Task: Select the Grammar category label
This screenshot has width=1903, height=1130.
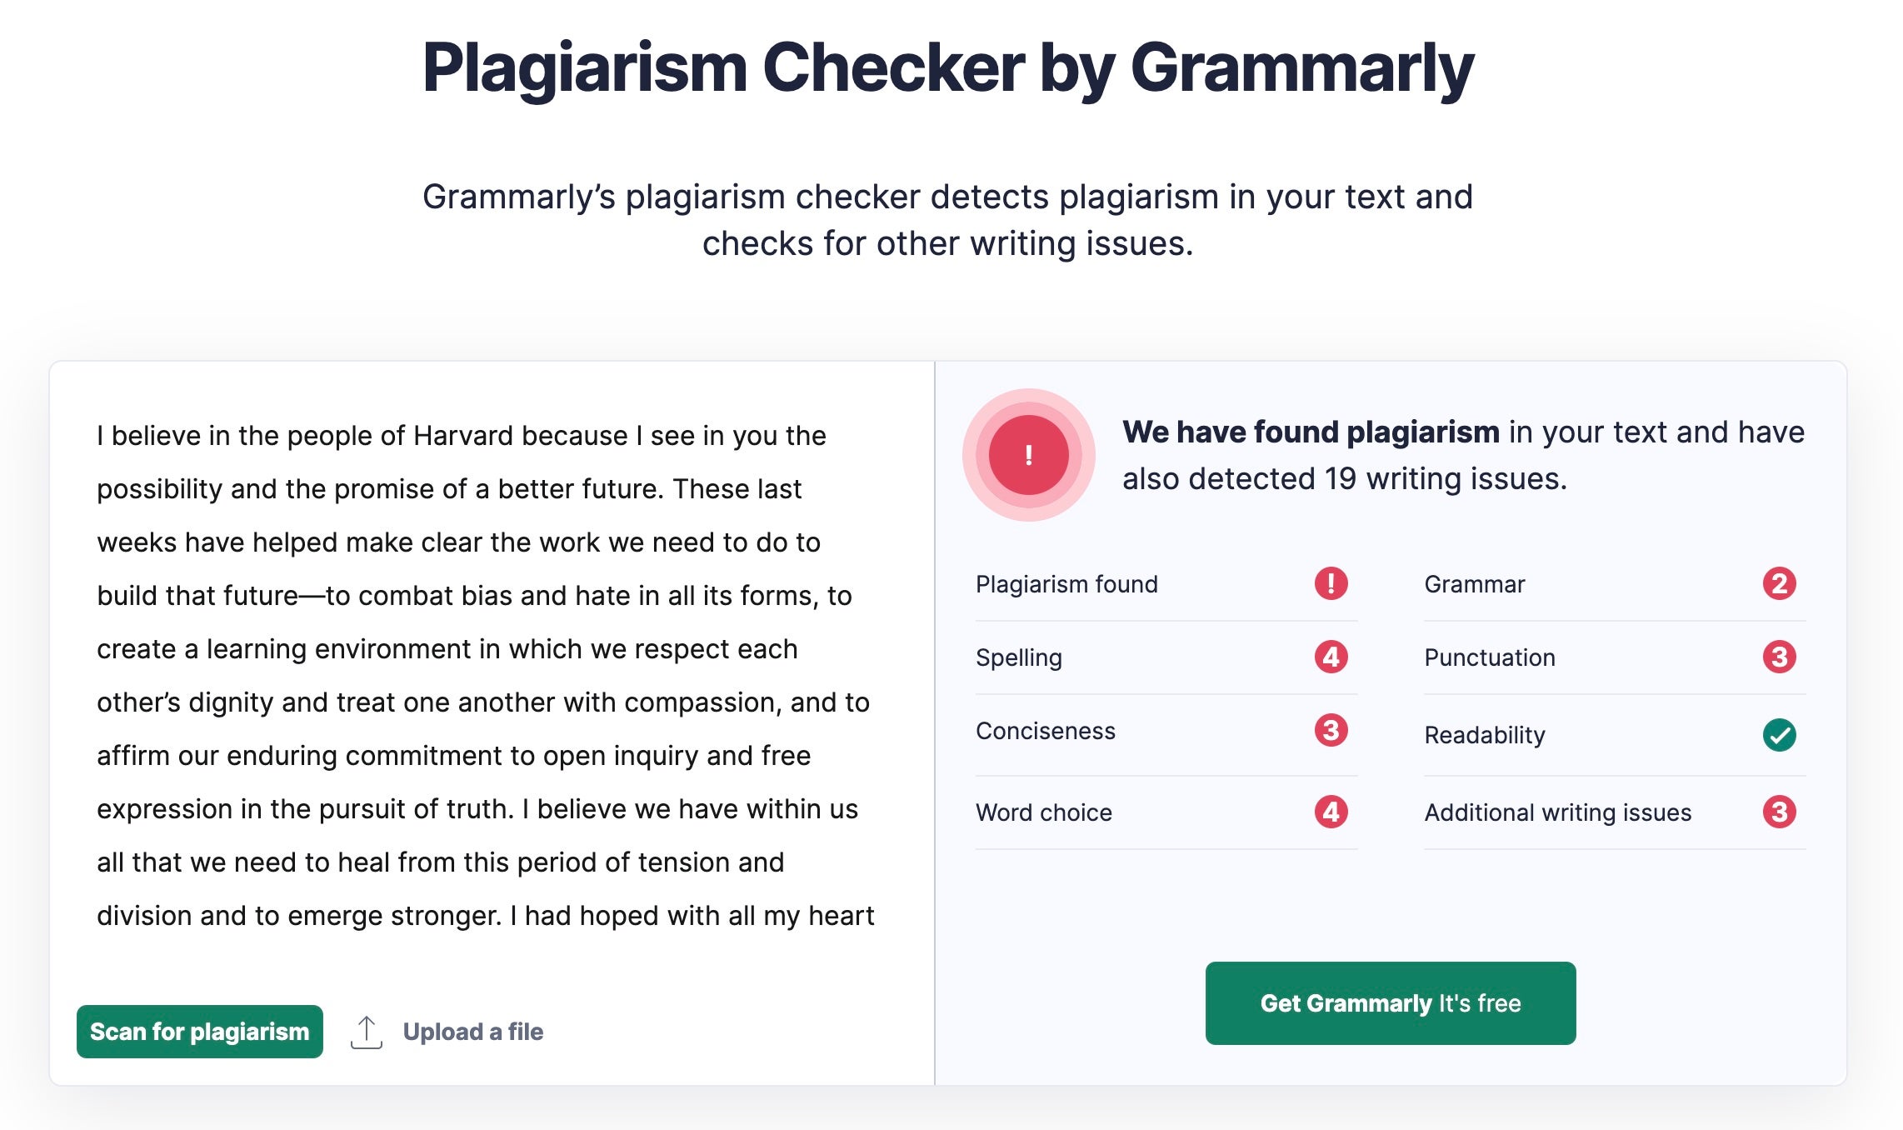Action: click(x=1474, y=584)
